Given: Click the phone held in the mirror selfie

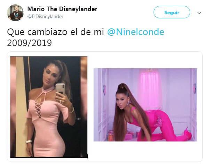Looking at the screenshot, I should pos(61,89).
